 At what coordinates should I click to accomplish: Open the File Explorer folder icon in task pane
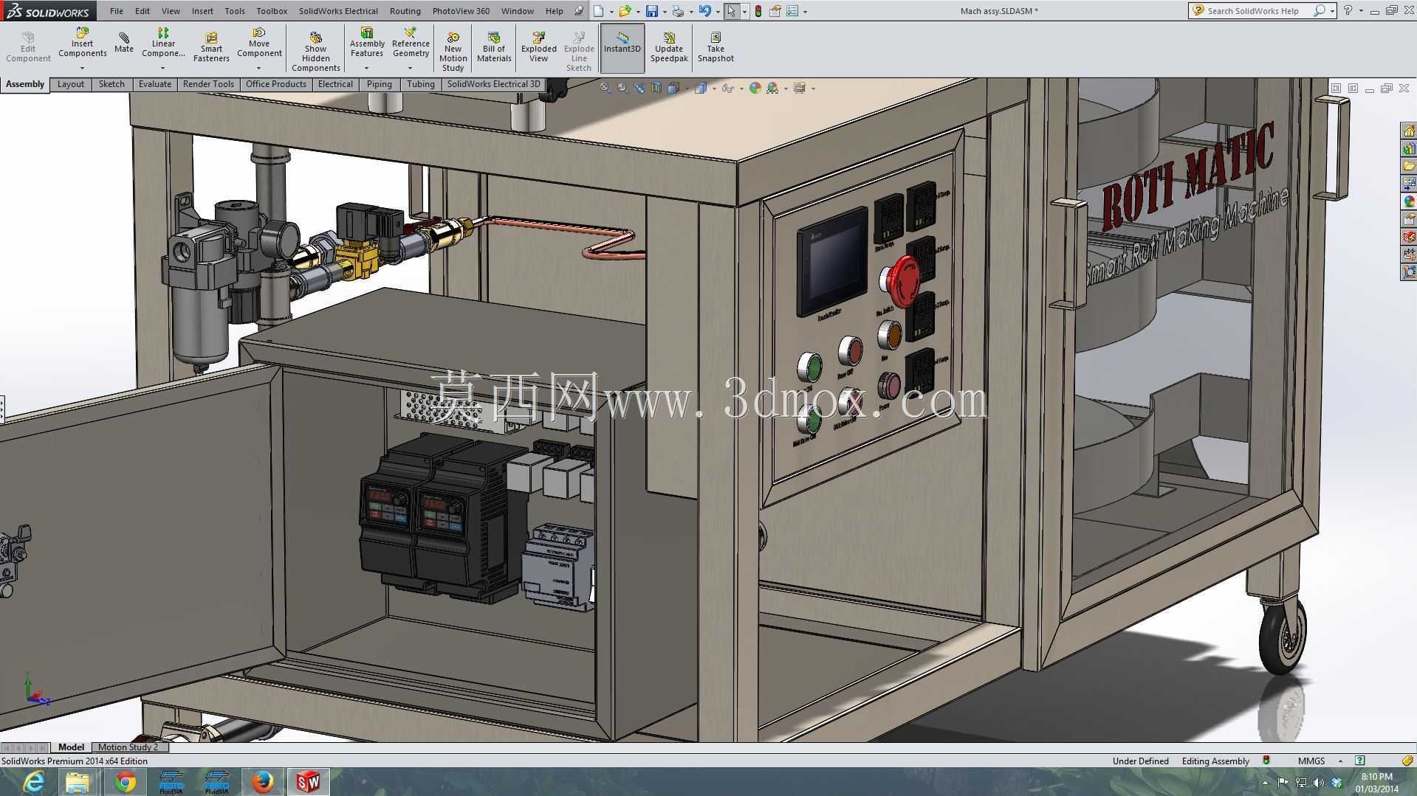click(x=1409, y=166)
